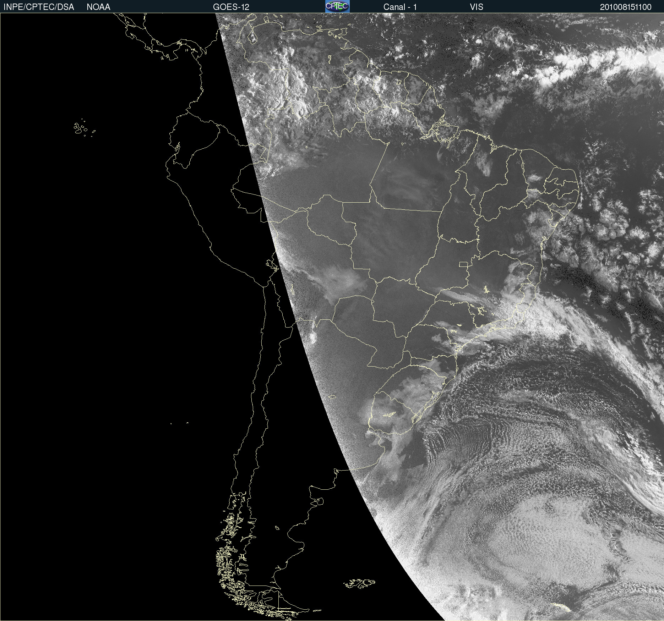664x621 pixels.
Task: Click the INPE/CPTEC/DSA header text
Action: pos(39,7)
